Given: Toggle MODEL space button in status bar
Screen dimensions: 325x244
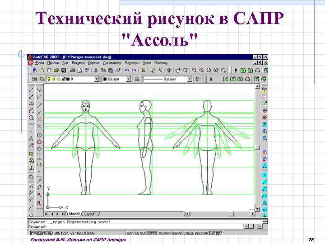Looking at the screenshot, I should click(x=216, y=234).
